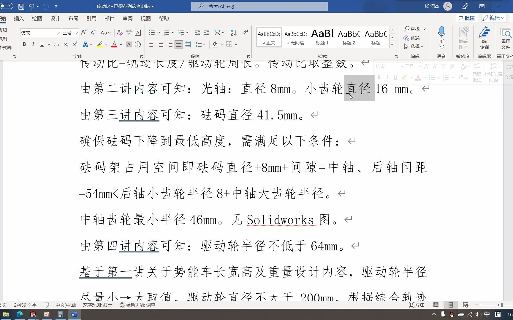Image resolution: width=513 pixels, height=320 pixels.
Task: Click the search box in title bar
Action: (x=259, y=6)
